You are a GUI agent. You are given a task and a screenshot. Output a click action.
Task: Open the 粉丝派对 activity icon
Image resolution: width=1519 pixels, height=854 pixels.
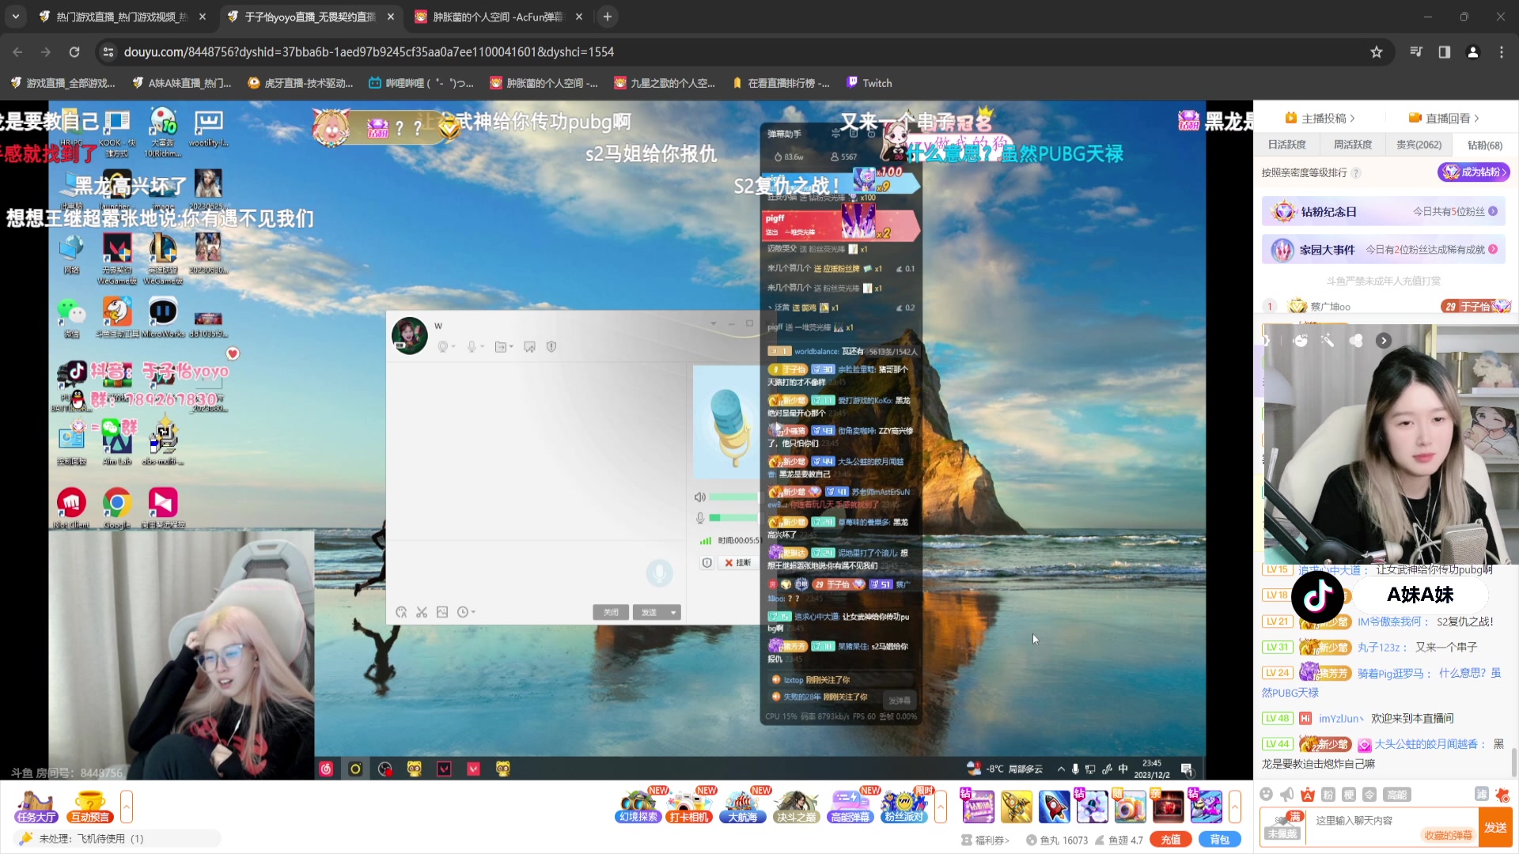point(904,807)
